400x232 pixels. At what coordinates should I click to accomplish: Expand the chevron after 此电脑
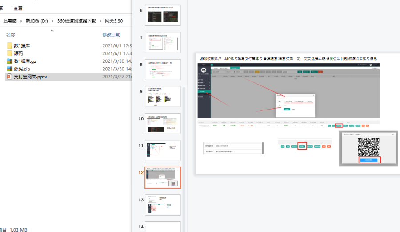click(x=21, y=21)
